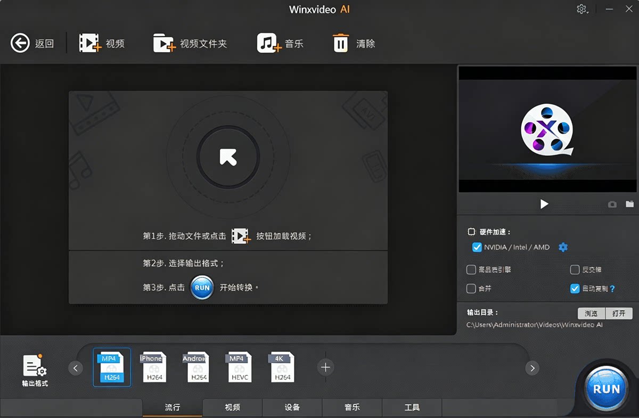Toggle the NVIDIA / Intel / AMD checkbox

(x=477, y=247)
